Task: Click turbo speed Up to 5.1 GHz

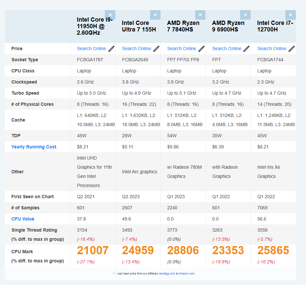Action: 182,93
